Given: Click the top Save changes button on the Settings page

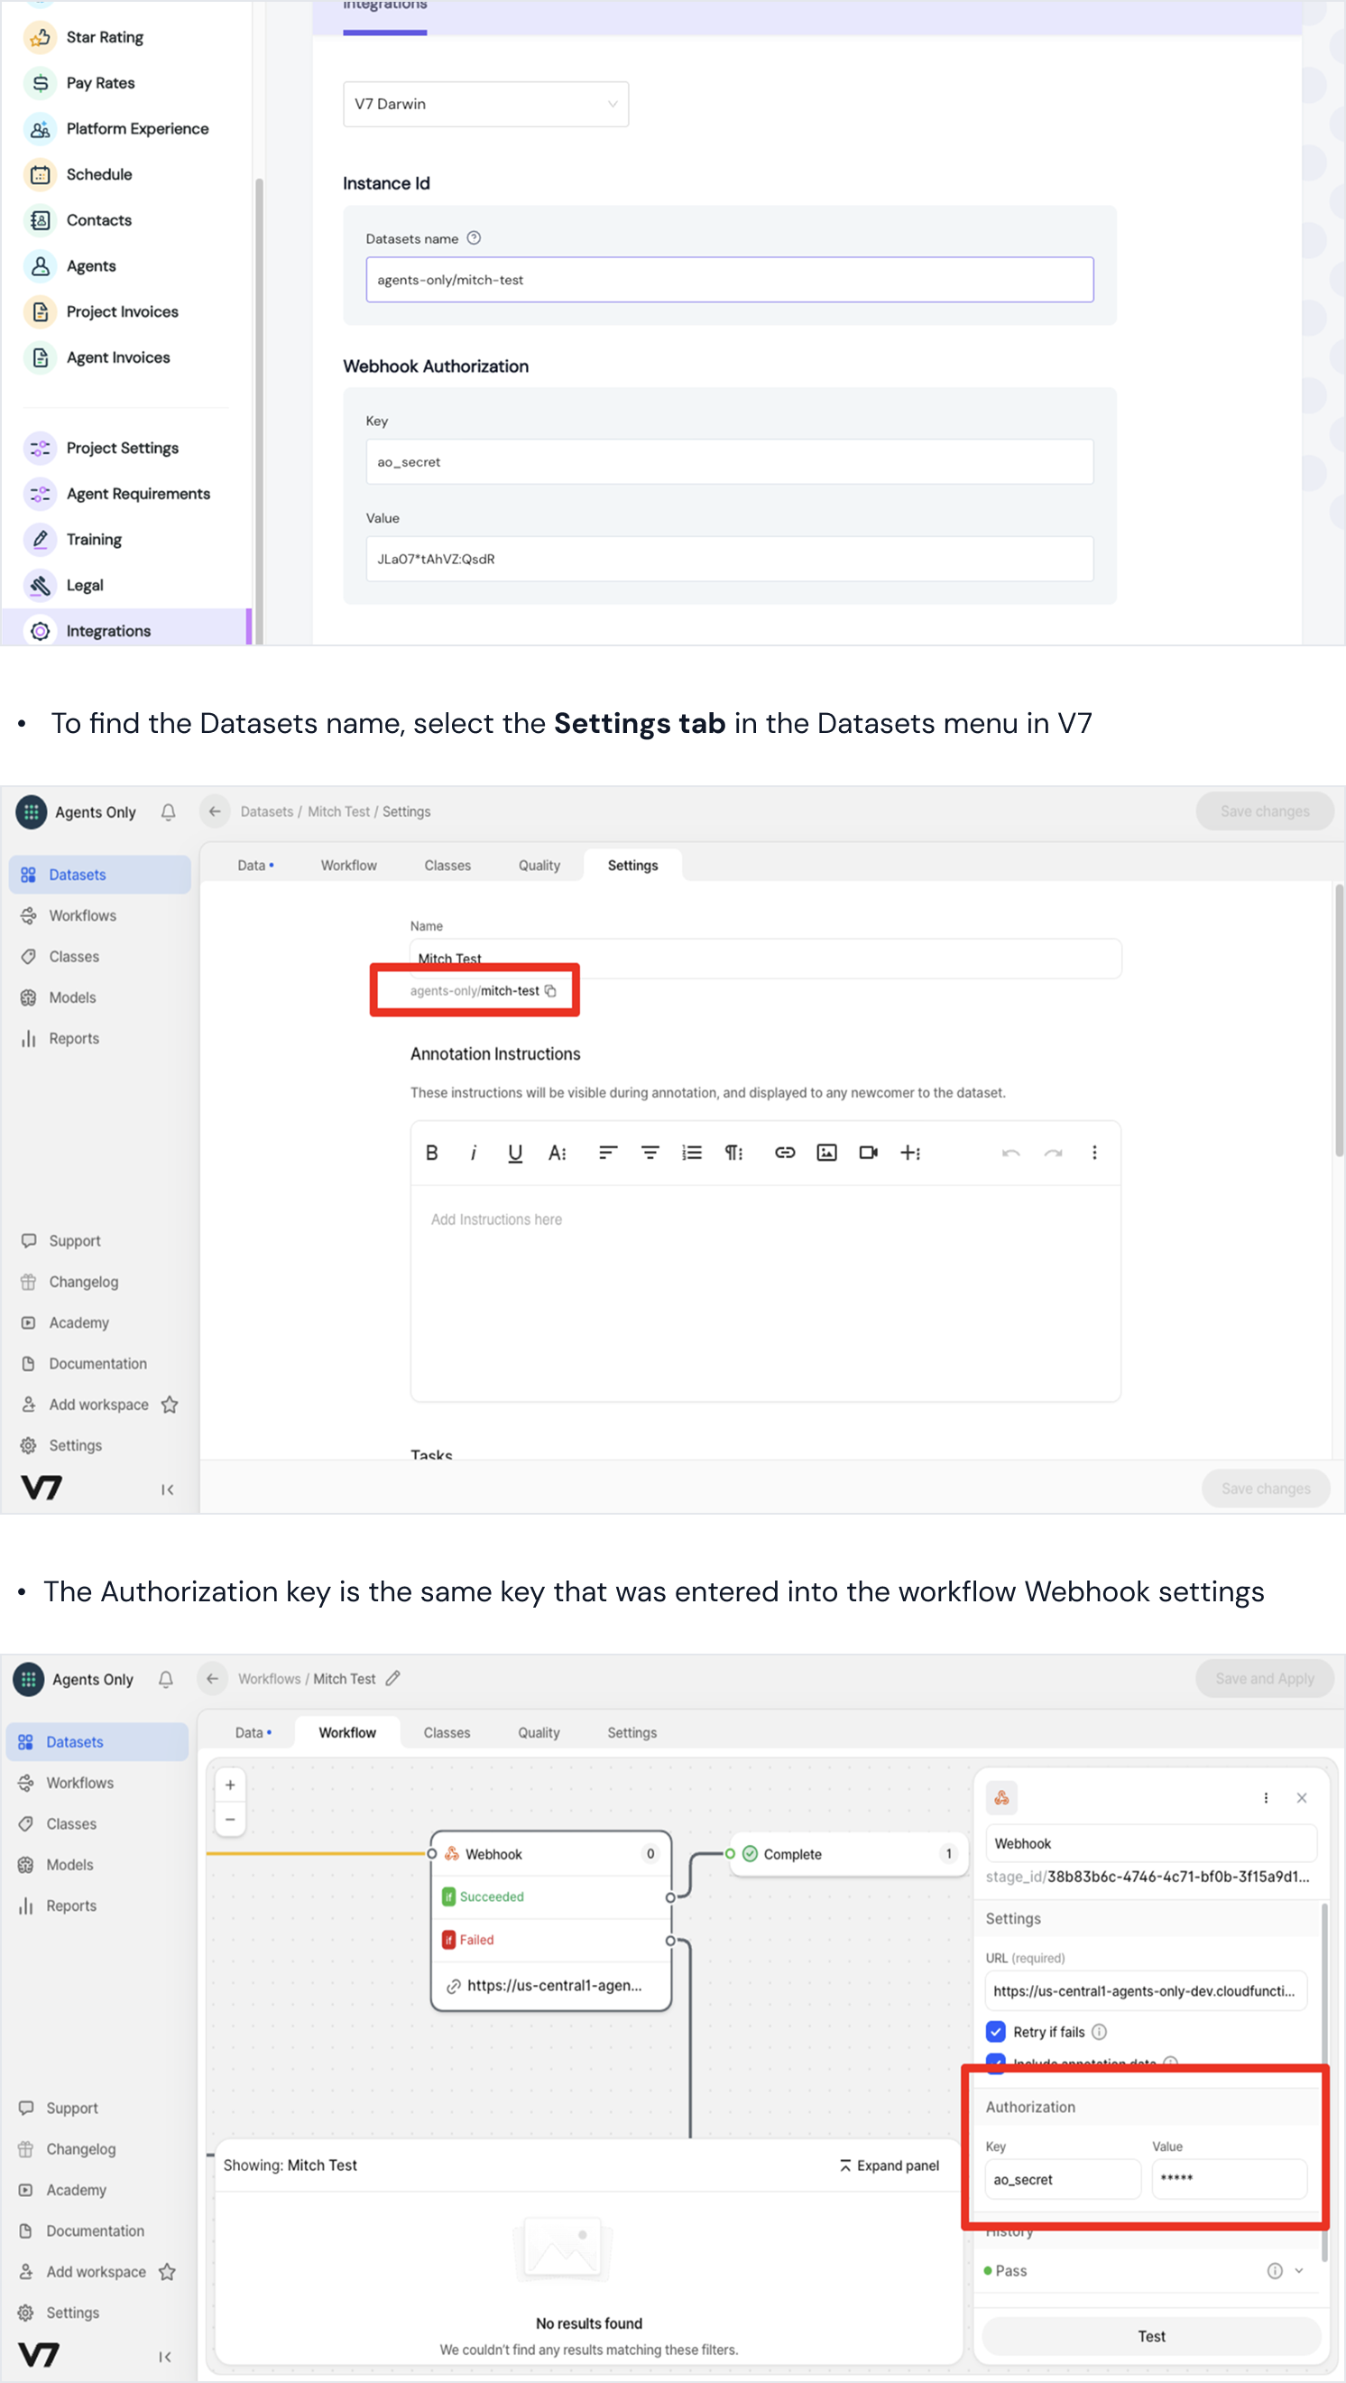Looking at the screenshot, I should point(1264,811).
